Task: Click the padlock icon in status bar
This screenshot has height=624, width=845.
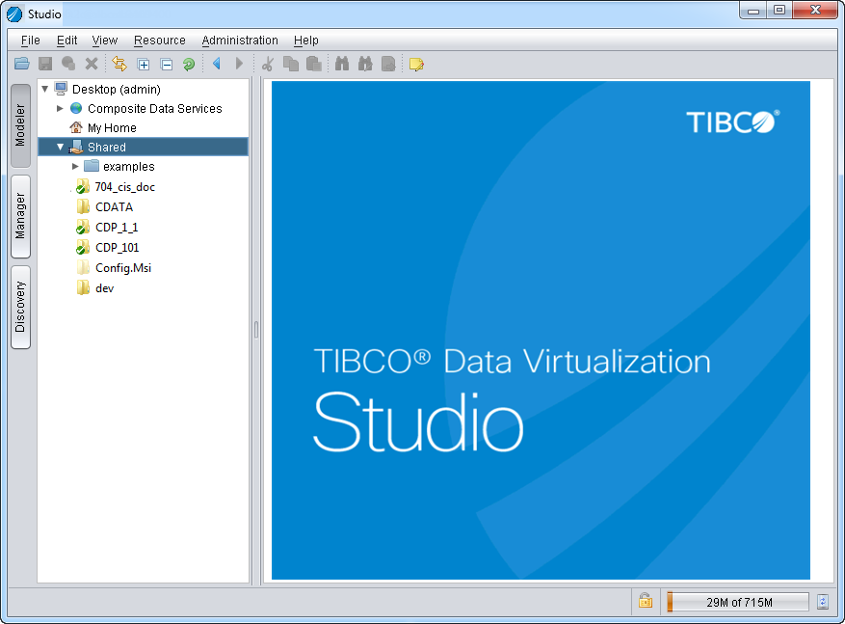Action: (646, 601)
